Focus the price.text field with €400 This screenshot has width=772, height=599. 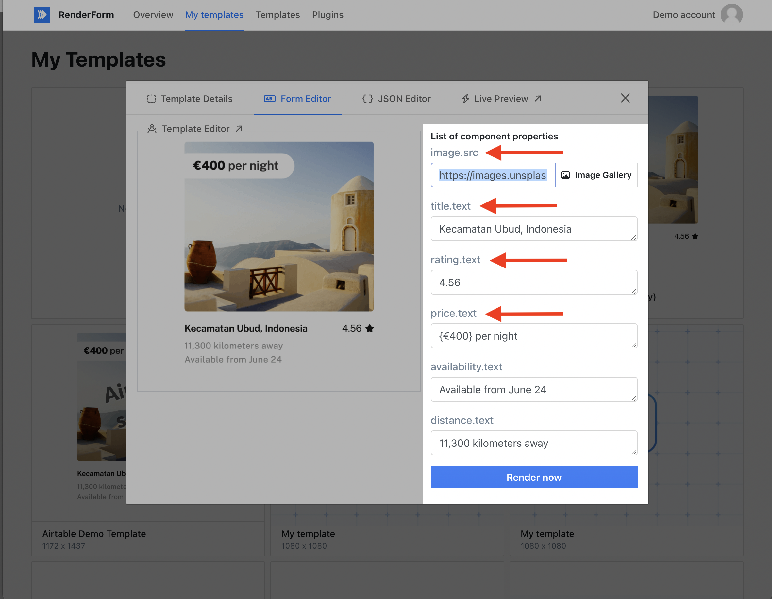534,336
